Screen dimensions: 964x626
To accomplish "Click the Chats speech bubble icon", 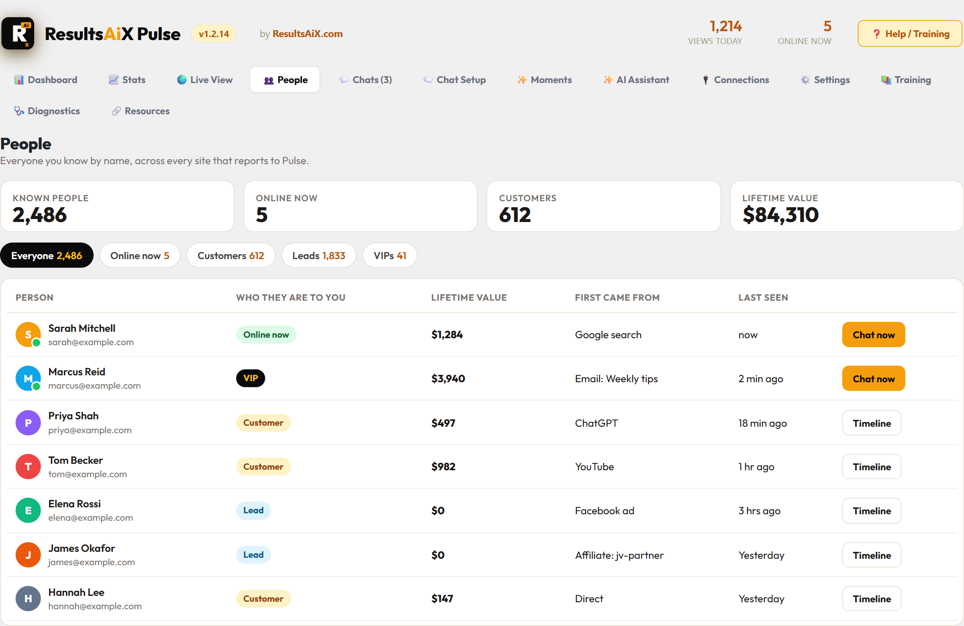I will tap(344, 80).
